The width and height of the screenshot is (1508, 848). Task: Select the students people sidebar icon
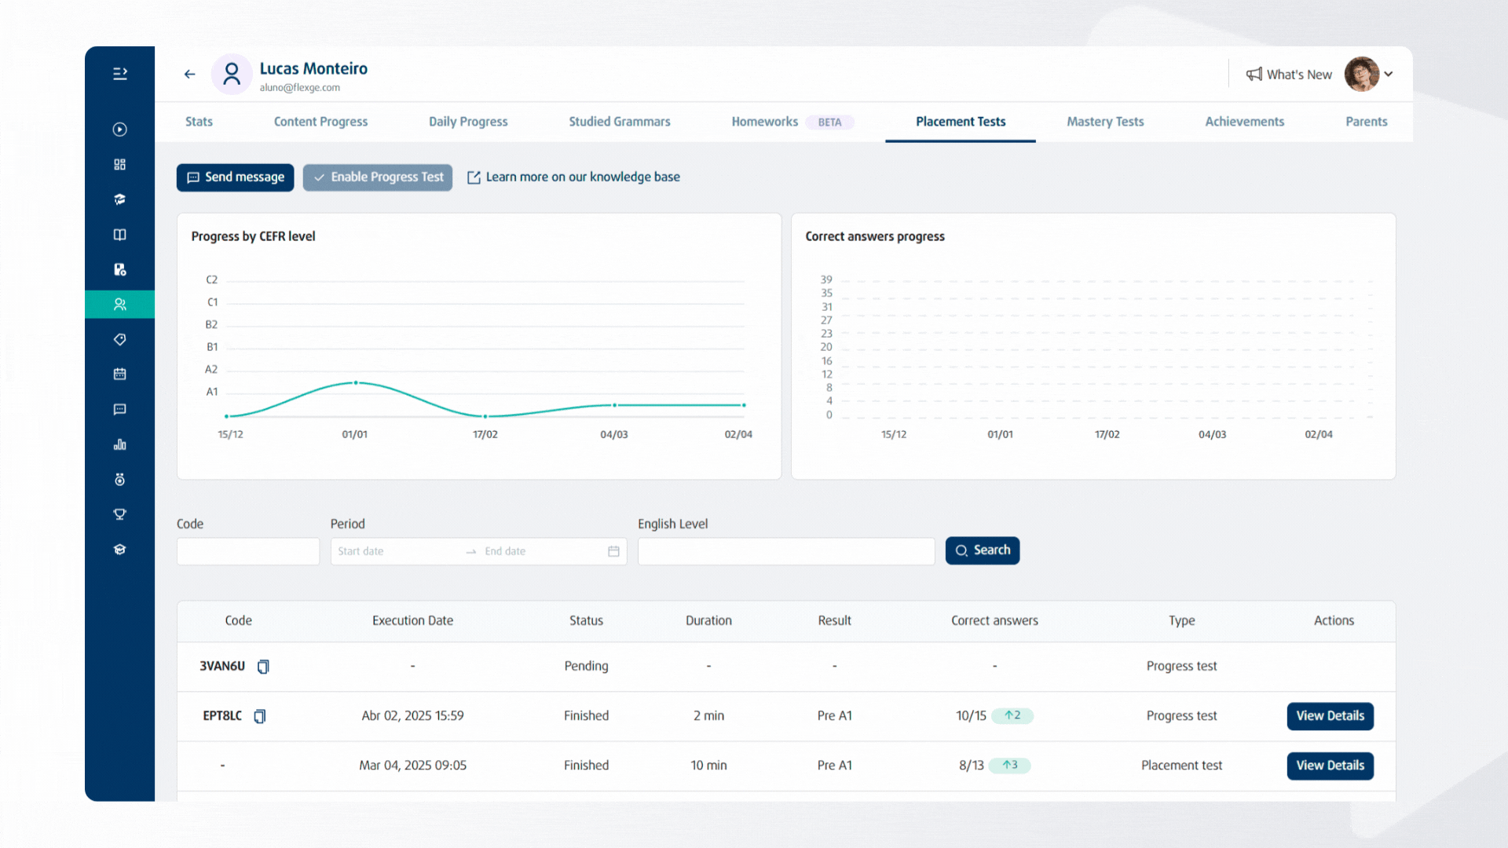[x=120, y=305]
